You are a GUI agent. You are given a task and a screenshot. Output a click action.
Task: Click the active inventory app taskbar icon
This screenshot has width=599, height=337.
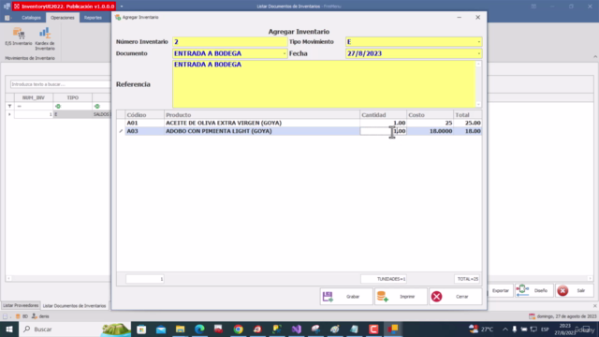pyautogui.click(x=393, y=329)
